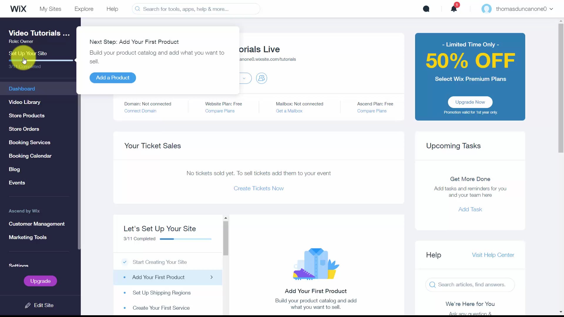The width and height of the screenshot is (564, 317).
Task: Click the Help search magnifier icon
Action: [x=432, y=285]
